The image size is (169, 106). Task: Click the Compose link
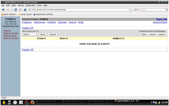click(x=27, y=22)
